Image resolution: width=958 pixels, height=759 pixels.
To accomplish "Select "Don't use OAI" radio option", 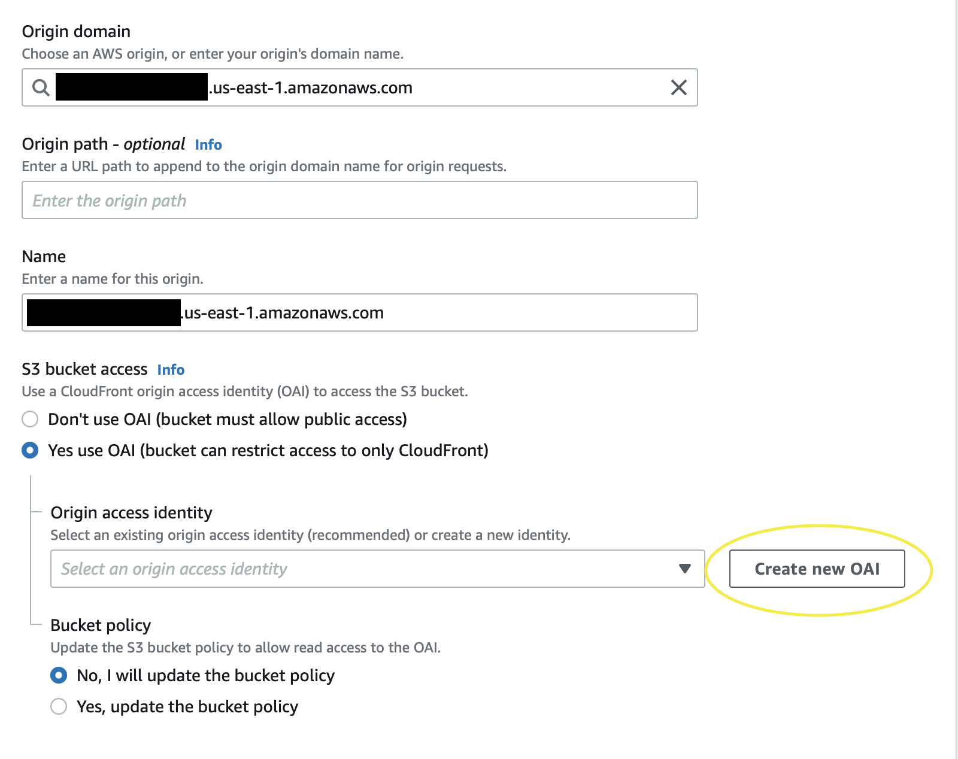I will 30,419.
